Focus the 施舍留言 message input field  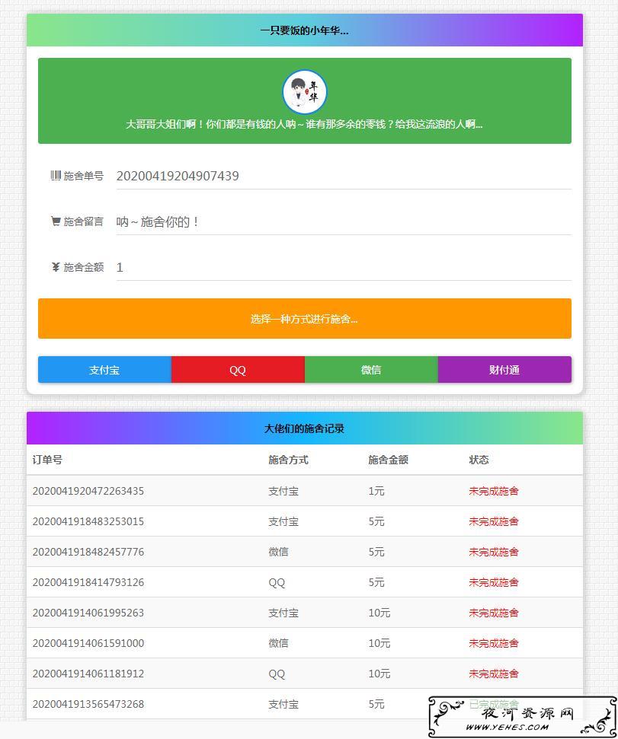[x=344, y=221]
